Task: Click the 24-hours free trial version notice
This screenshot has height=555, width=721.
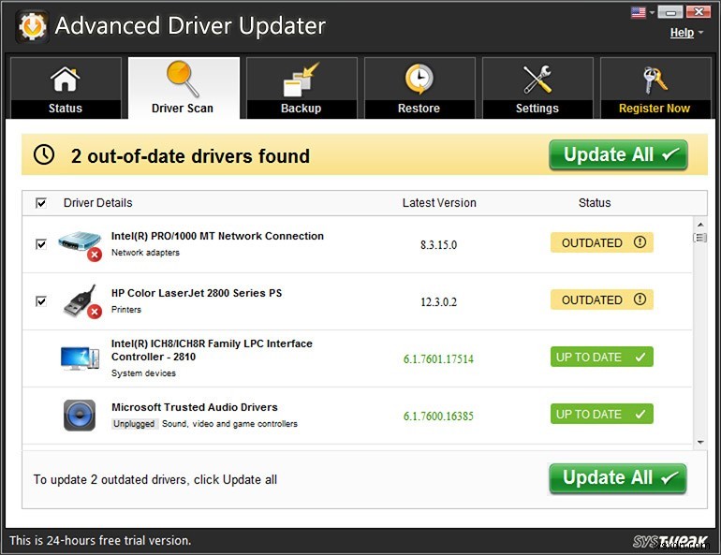Action: [x=100, y=540]
